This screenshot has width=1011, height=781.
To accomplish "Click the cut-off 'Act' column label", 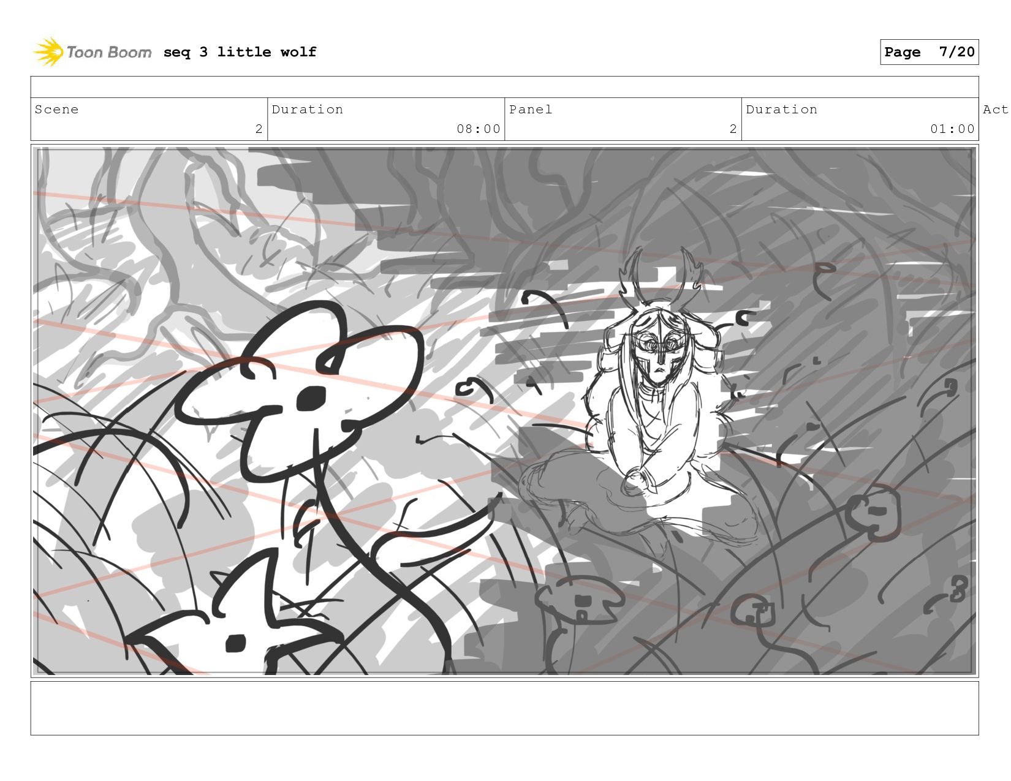I will pyautogui.click(x=996, y=110).
